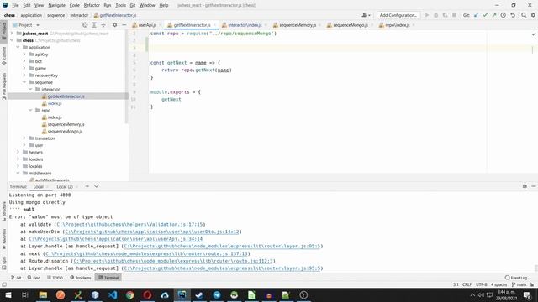Image resolution: width=538 pixels, height=302 pixels.
Task: Open Commit tool window sidebar button
Action: pyautogui.click(x=3, y=55)
